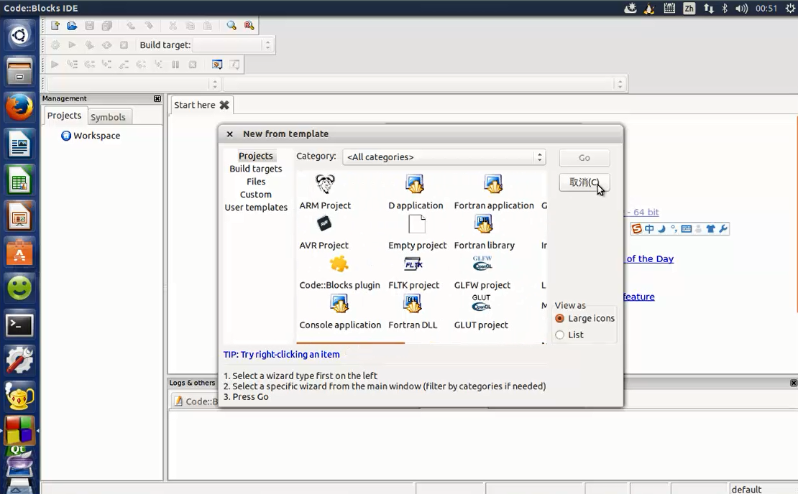The width and height of the screenshot is (798, 494).
Task: Click the 'default' status bar entry
Action: 746,489
